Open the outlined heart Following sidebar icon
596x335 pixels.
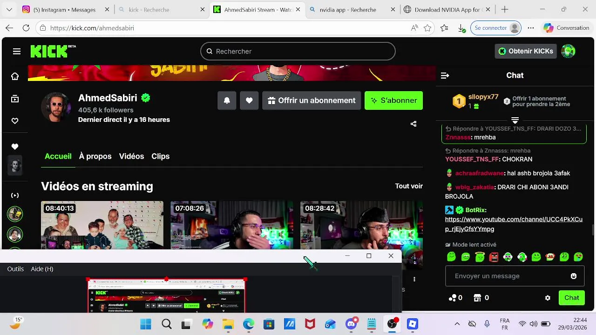15,121
